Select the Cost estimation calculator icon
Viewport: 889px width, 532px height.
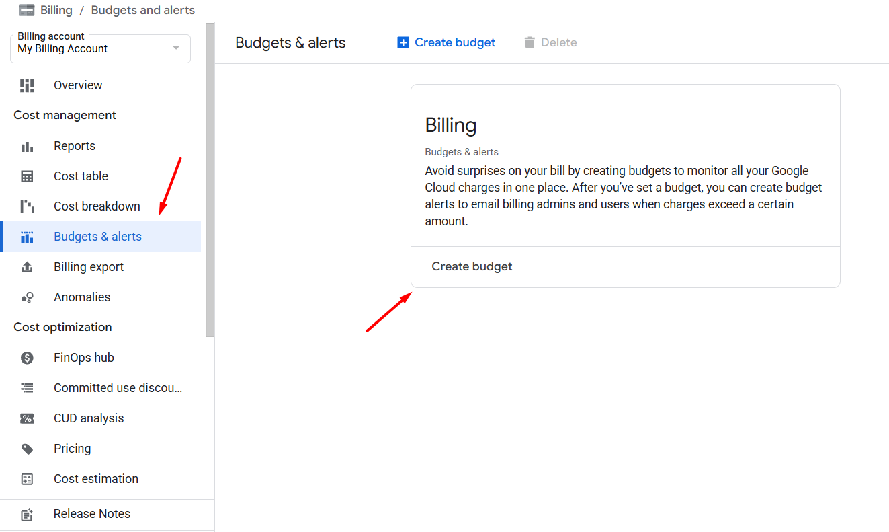[x=26, y=478]
